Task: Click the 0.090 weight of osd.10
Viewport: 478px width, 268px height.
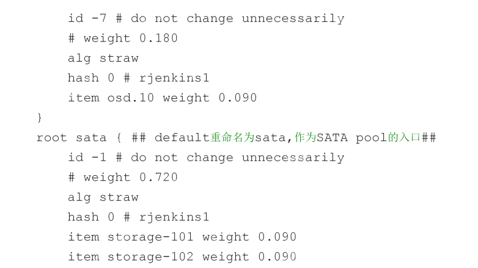Action: pos(237,98)
